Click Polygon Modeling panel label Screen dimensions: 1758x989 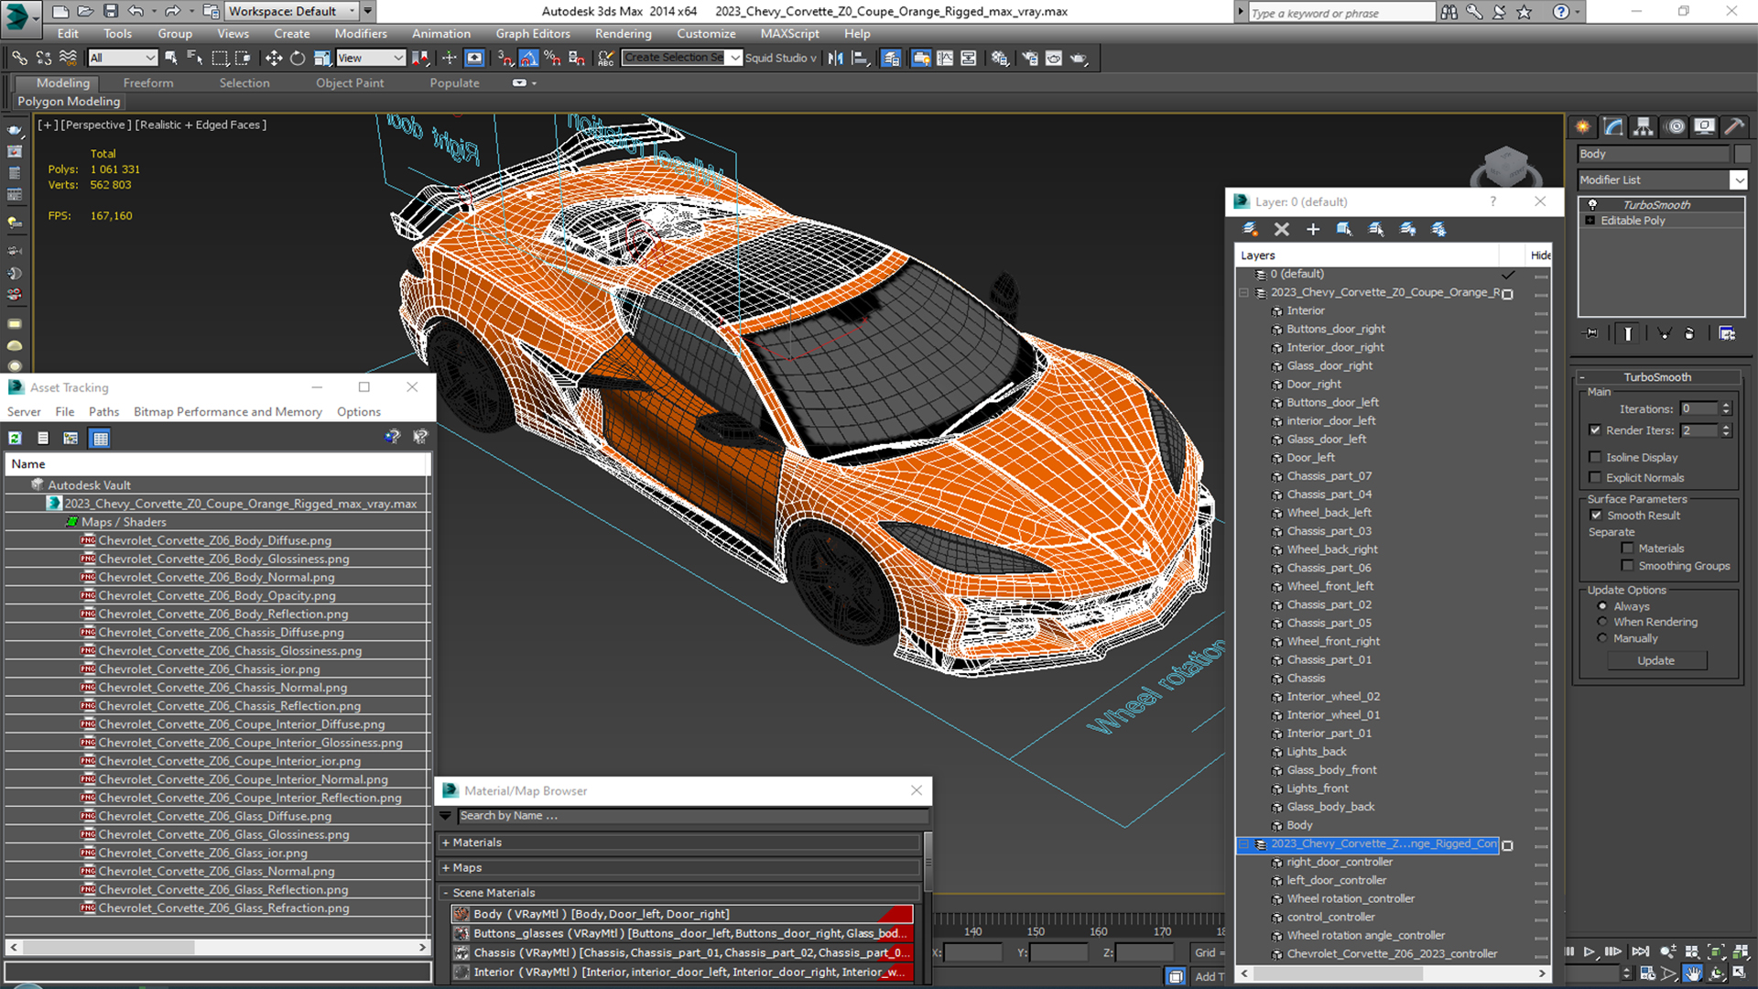coord(69,102)
